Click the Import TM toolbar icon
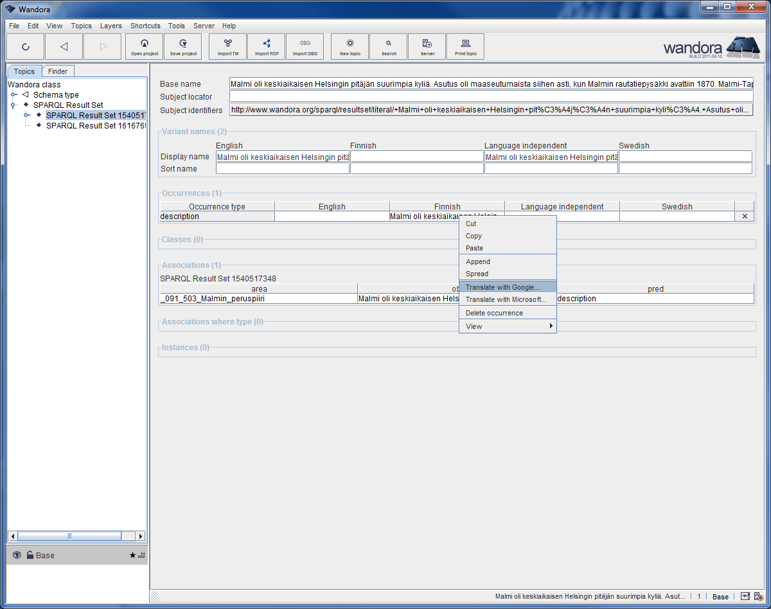The image size is (771, 609). tap(227, 46)
